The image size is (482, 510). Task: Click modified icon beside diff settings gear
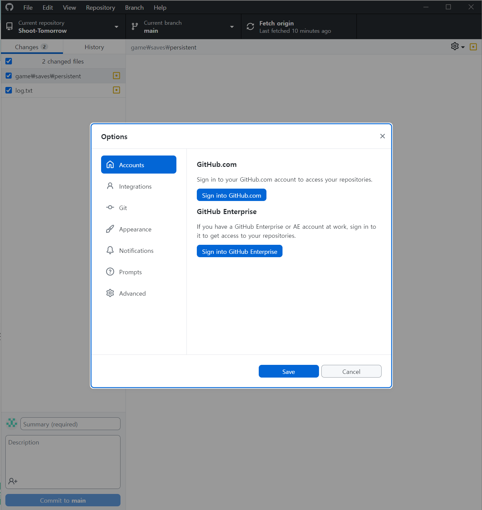pyautogui.click(x=473, y=47)
